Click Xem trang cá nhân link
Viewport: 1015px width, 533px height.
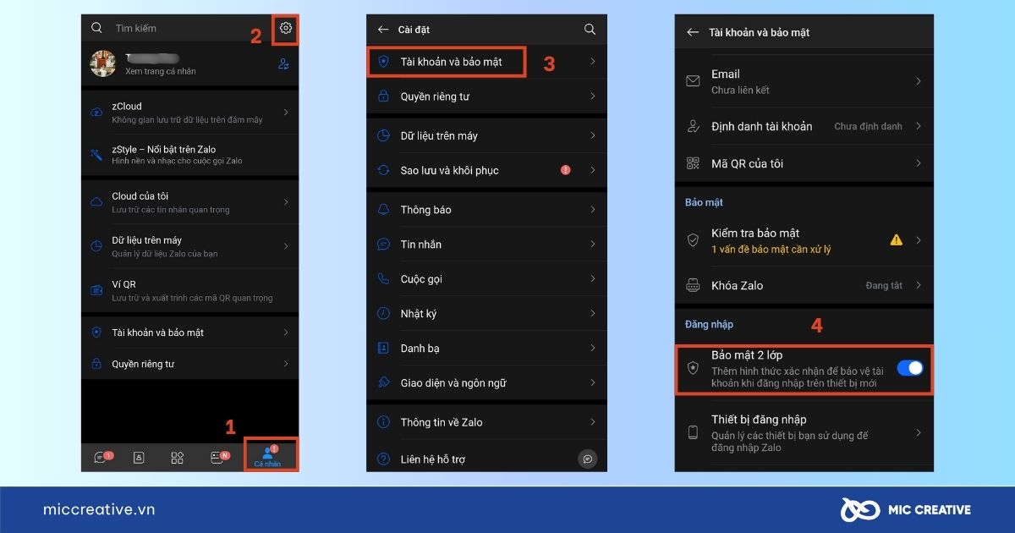[161, 72]
